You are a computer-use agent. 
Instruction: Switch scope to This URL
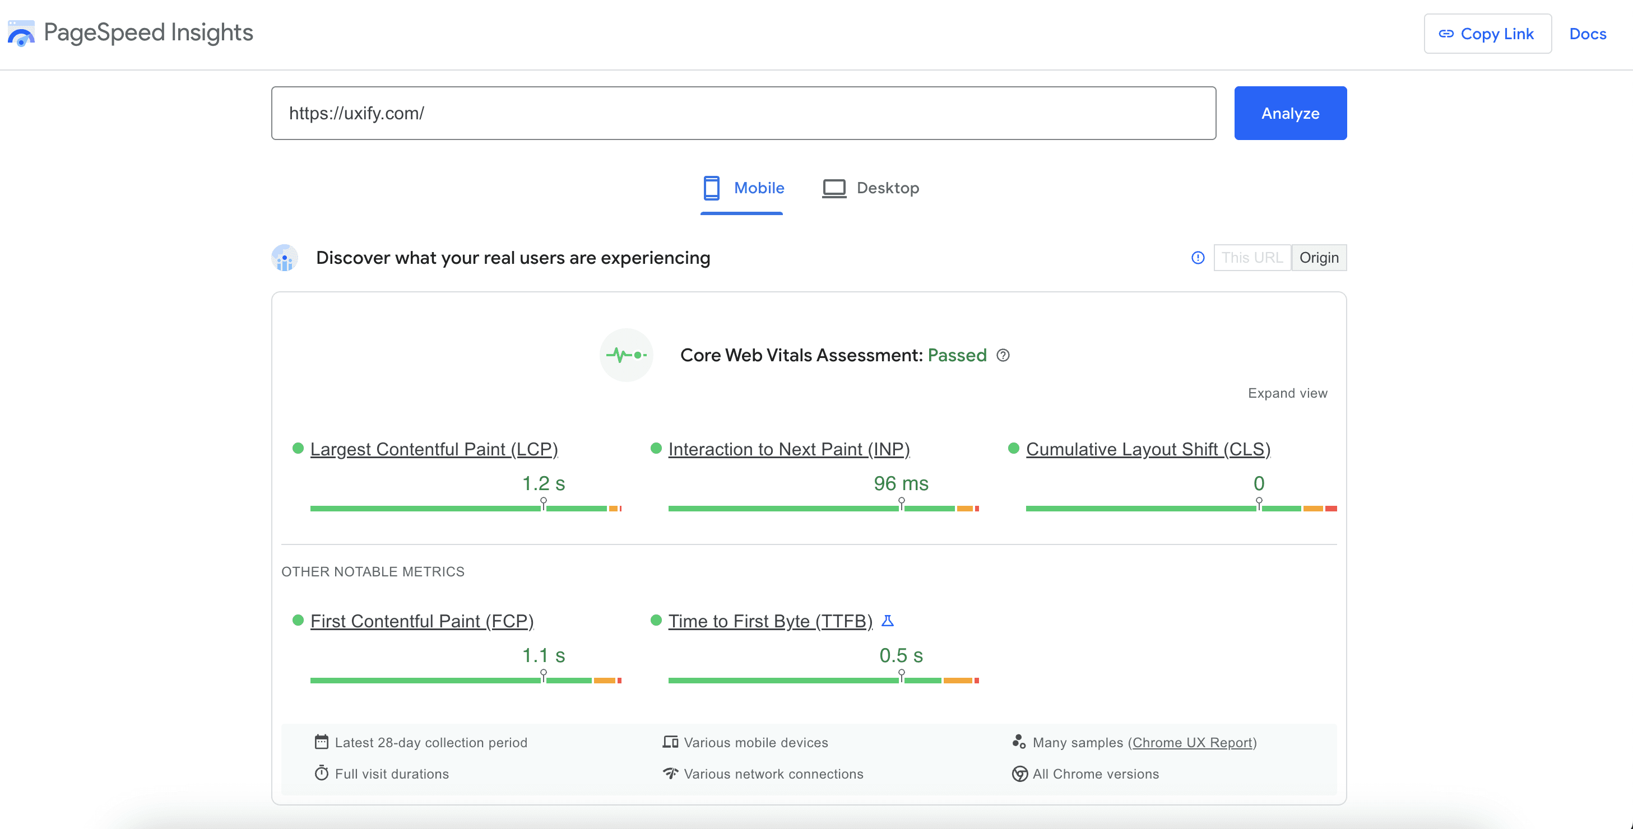tap(1252, 257)
